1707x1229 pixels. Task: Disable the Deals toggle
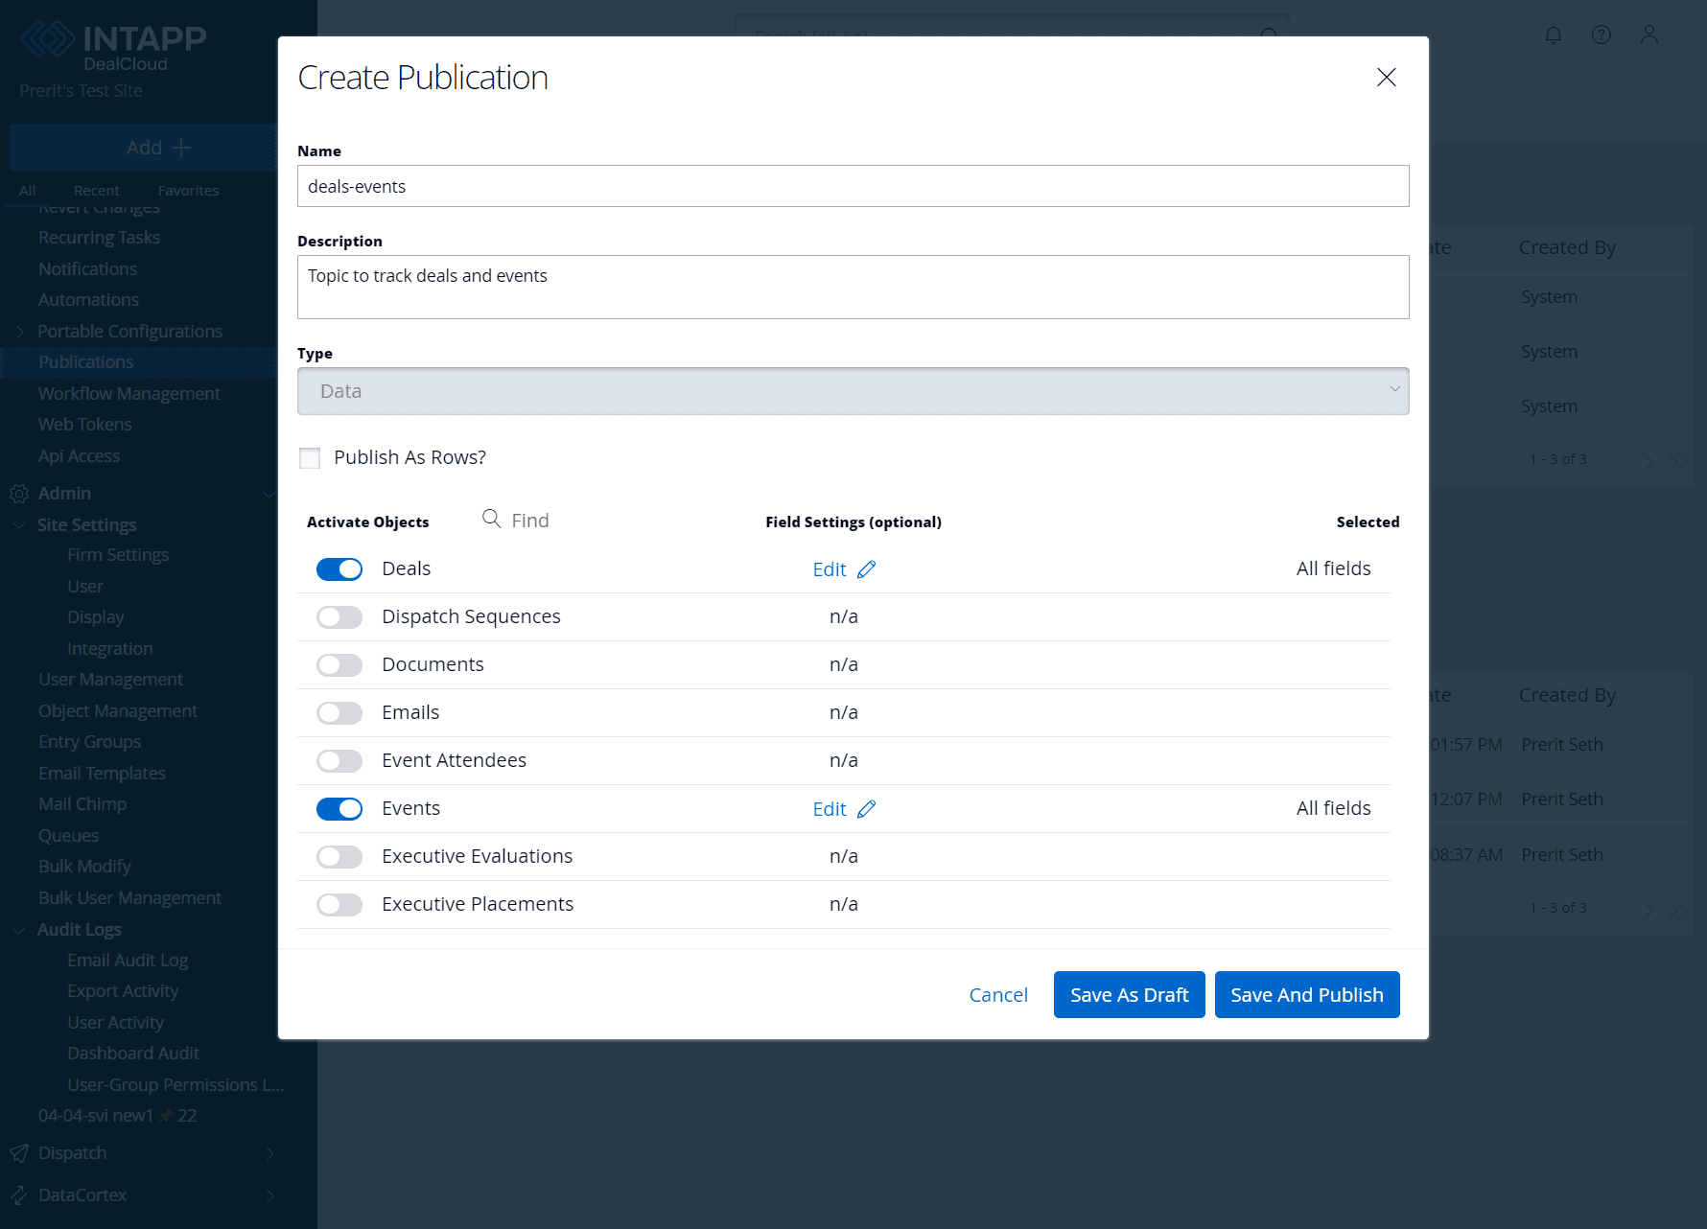339,569
